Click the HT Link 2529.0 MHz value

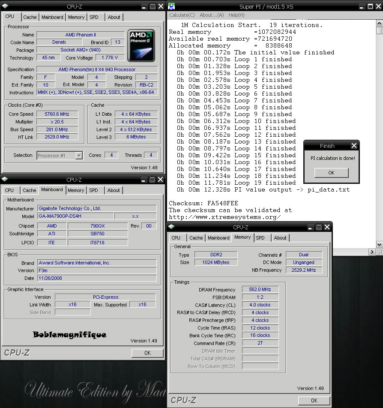tap(57, 137)
